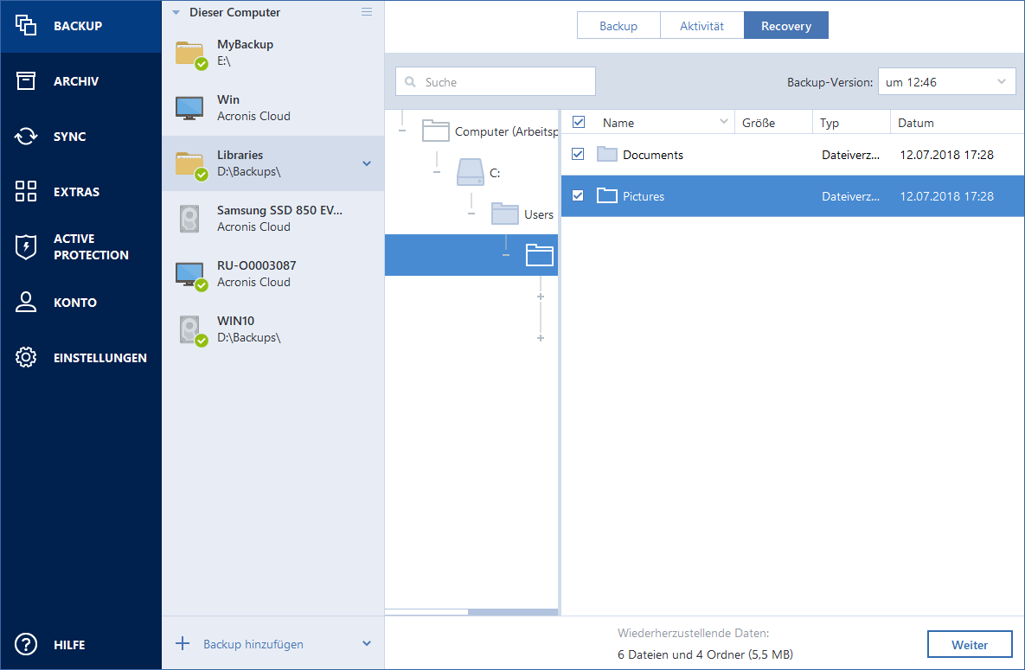This screenshot has width=1025, height=670.
Task: Click the Weiter button
Action: coord(970,644)
